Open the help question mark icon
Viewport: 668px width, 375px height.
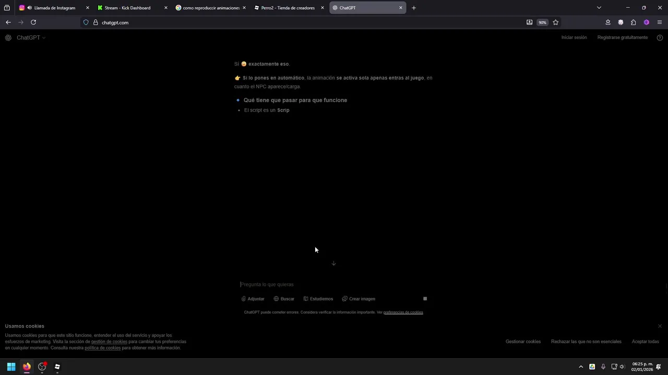(660, 37)
